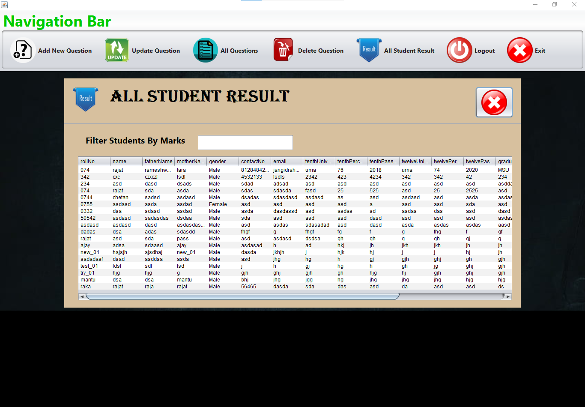Click the fatherName column header
Screen dimensions: 585x407
coord(158,162)
